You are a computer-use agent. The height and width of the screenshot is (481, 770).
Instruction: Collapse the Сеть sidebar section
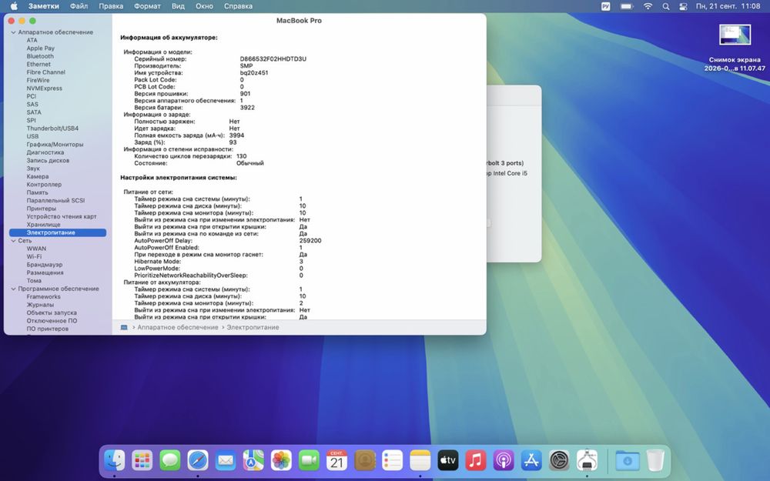13,241
